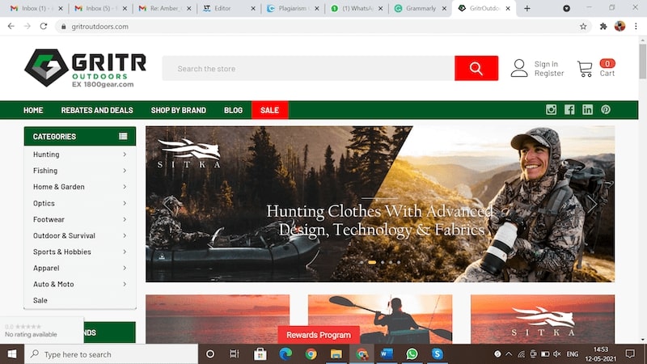Click the Register link
647x364 pixels.
(549, 73)
